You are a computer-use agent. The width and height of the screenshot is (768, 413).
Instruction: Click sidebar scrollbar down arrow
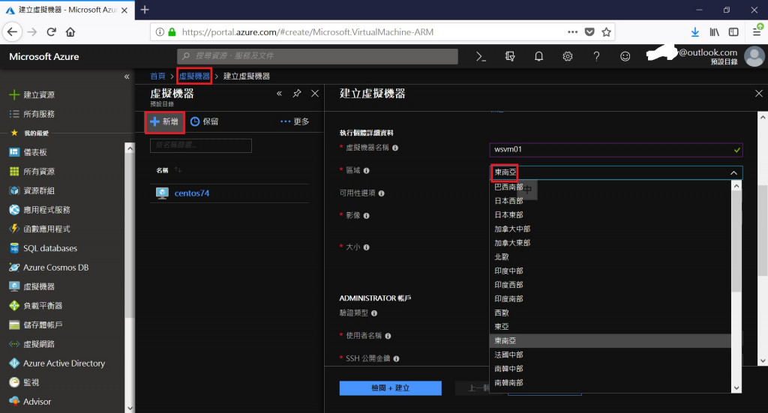pyautogui.click(x=130, y=408)
